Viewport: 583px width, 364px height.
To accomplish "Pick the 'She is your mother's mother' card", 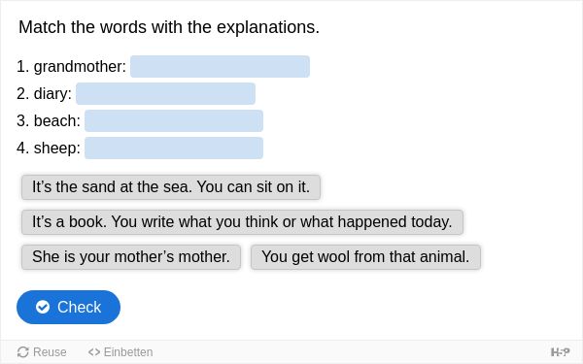I will (x=131, y=257).
